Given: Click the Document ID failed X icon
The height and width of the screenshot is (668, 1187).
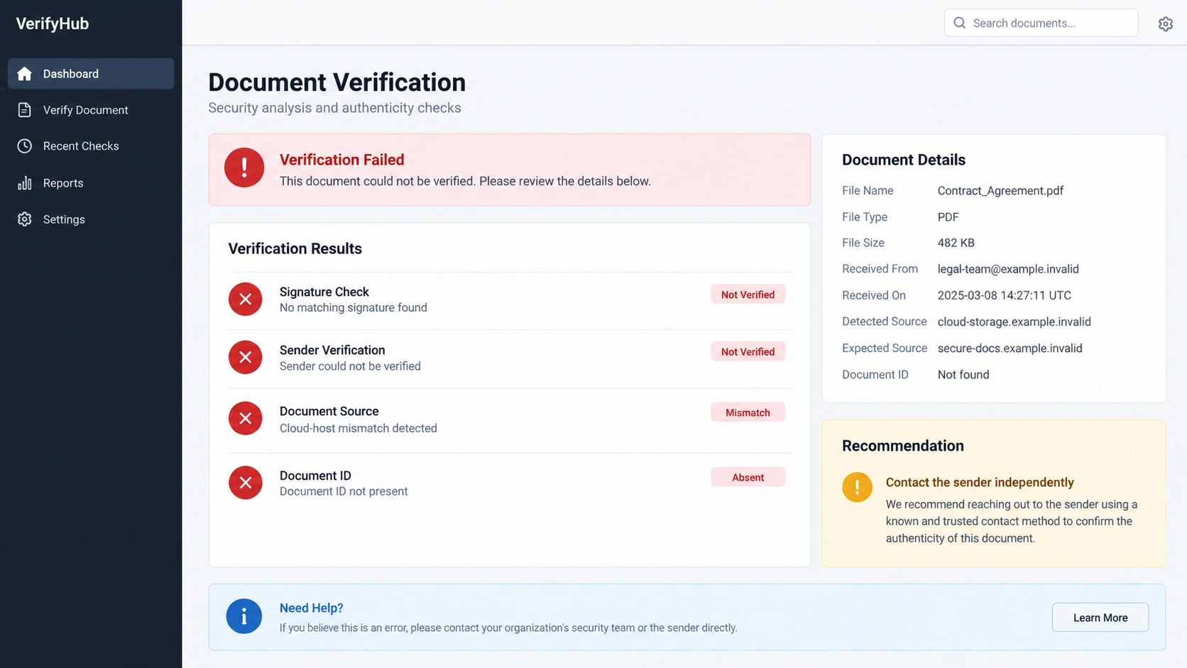Looking at the screenshot, I should (x=246, y=483).
